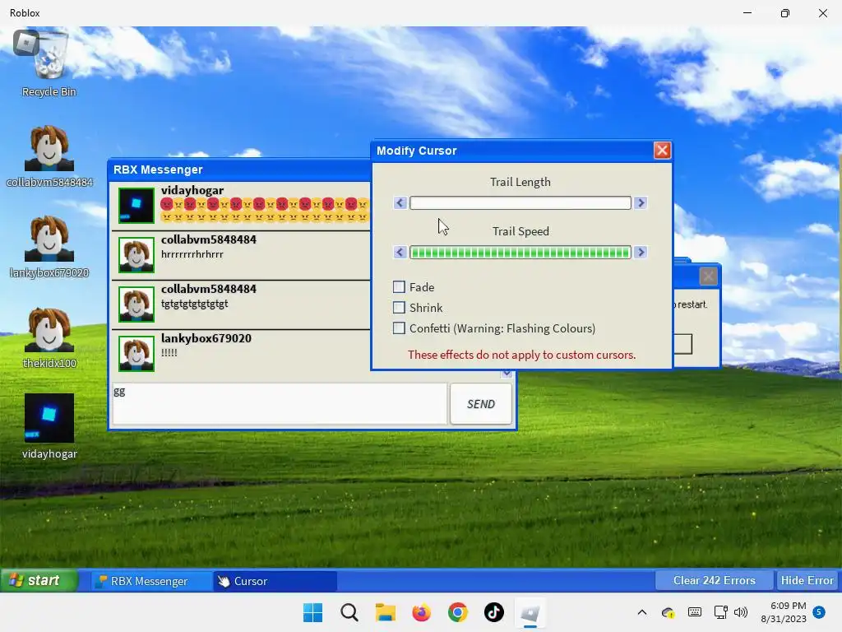Click lankybox679020's avatar in RBX Messenger

(x=136, y=354)
